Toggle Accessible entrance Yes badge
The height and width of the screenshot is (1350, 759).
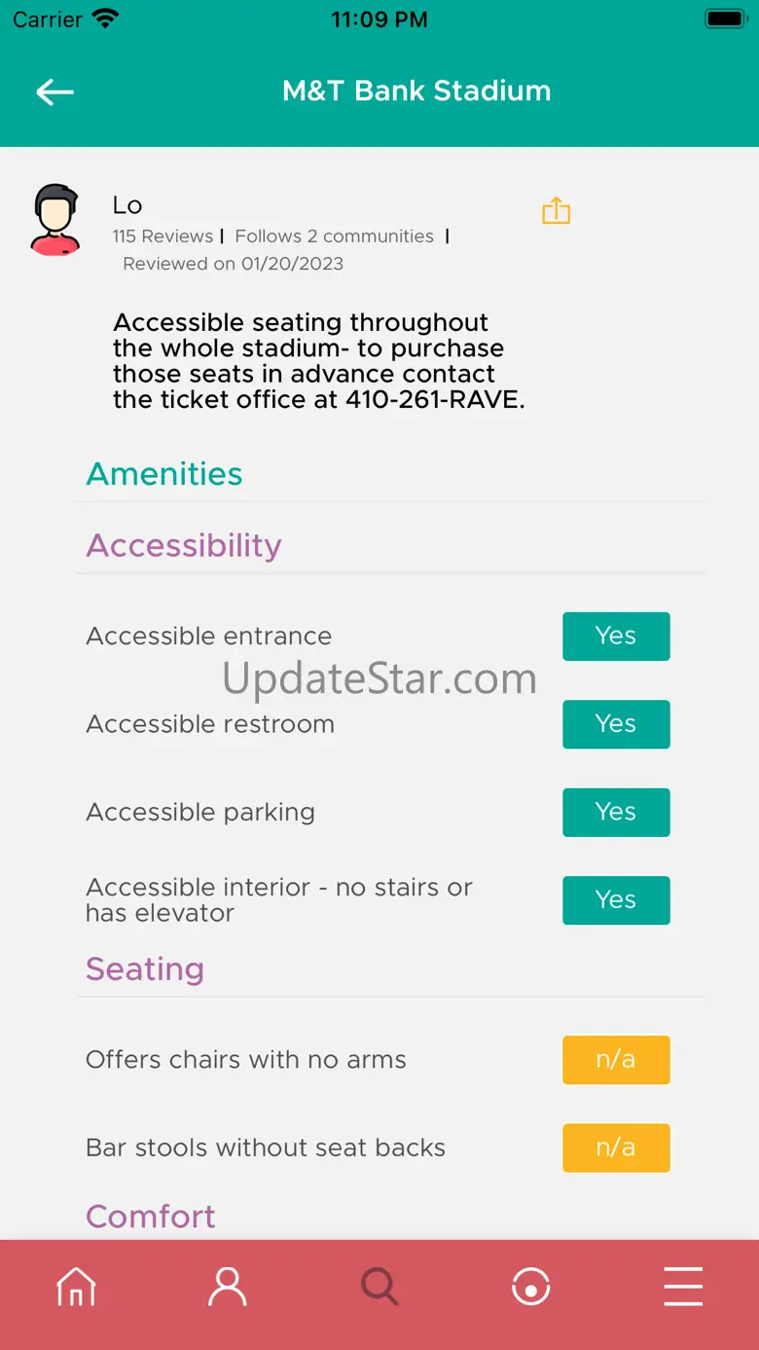[x=616, y=637]
